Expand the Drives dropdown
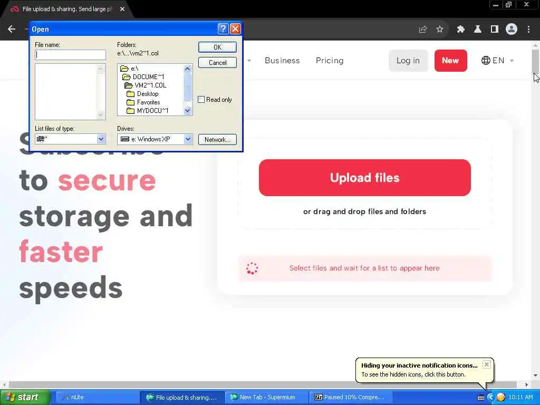The width and height of the screenshot is (540, 405). pyautogui.click(x=188, y=139)
